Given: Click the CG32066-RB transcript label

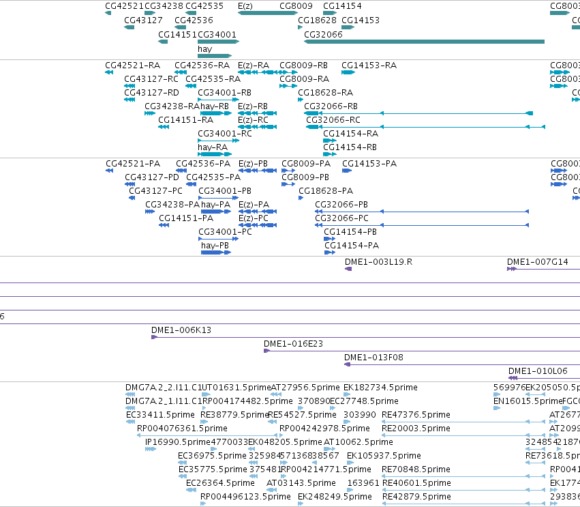Looking at the screenshot, I should click(x=331, y=106).
